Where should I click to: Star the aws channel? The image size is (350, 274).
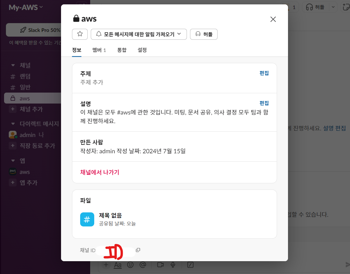(x=80, y=34)
